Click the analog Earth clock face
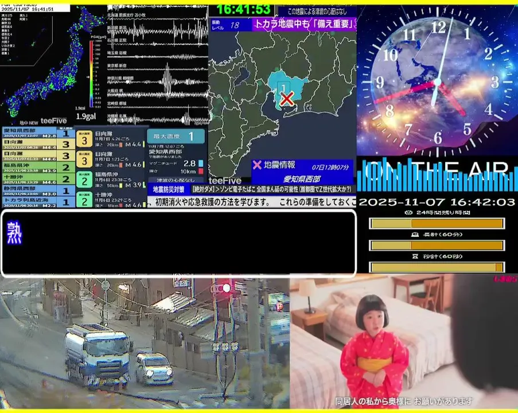The height and width of the screenshot is (413, 518). point(437,81)
